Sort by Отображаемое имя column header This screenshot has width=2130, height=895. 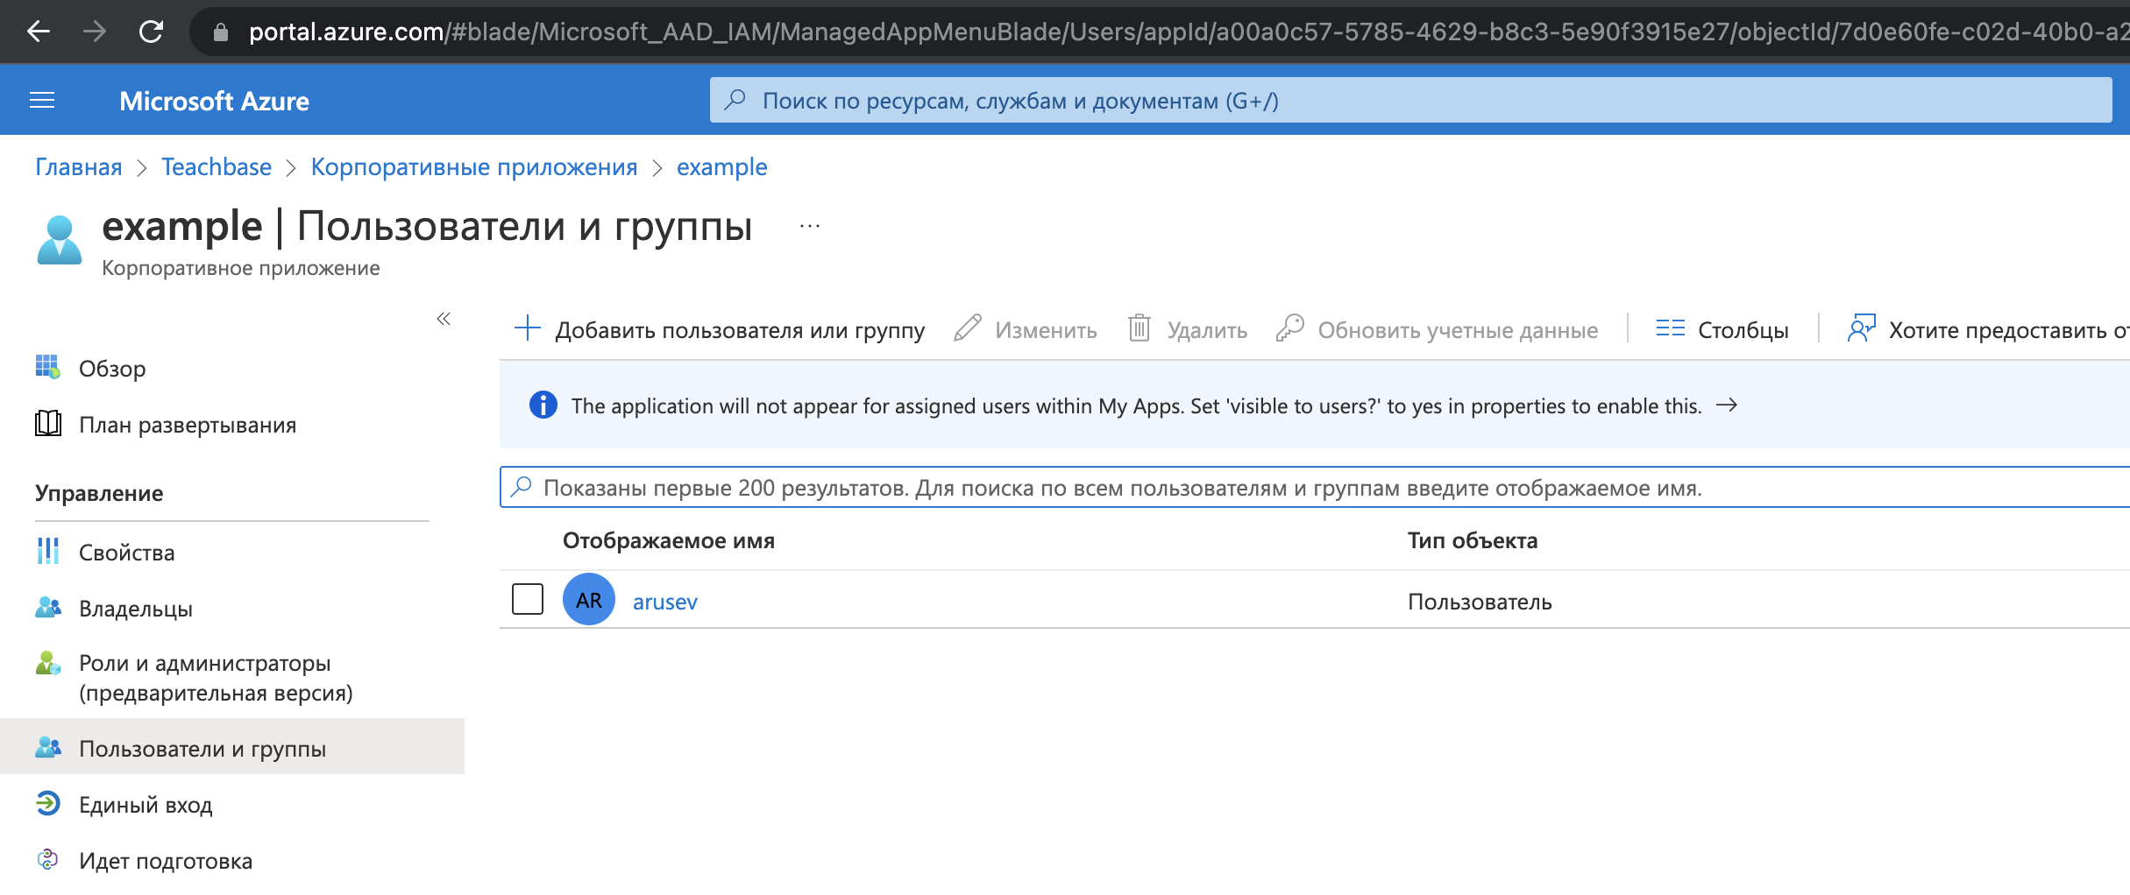tap(669, 540)
